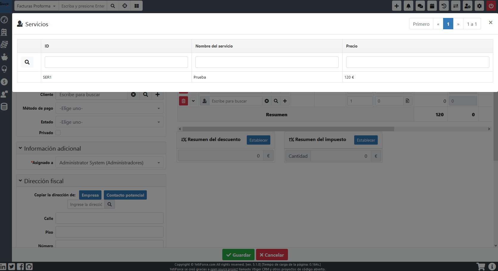This screenshot has width=498, height=271.
Task: Search address with magnifier in Dirección fiscal
Action: (110, 204)
